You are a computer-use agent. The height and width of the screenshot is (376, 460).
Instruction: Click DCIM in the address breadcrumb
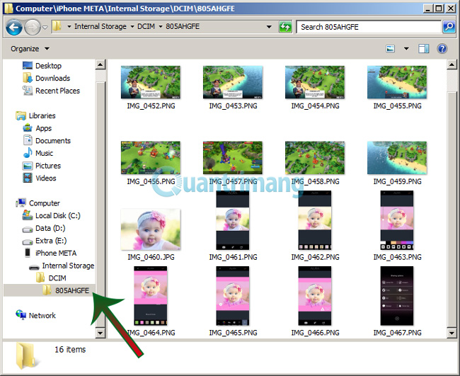pyautogui.click(x=144, y=27)
